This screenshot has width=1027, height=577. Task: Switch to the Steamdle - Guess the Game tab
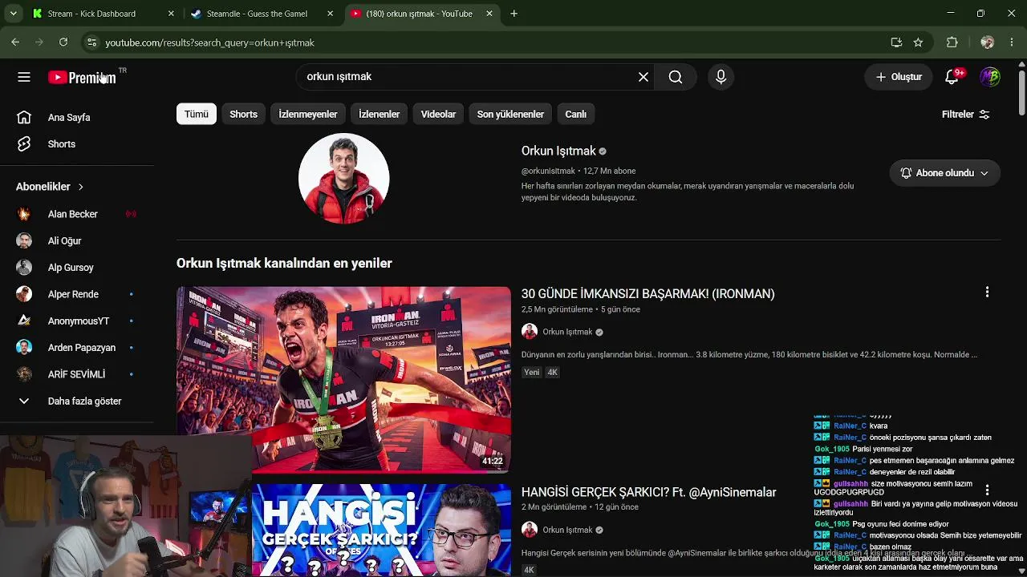[x=257, y=14]
